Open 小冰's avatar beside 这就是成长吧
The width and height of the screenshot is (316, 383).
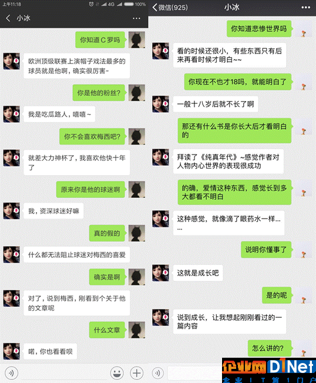[x=160, y=273]
